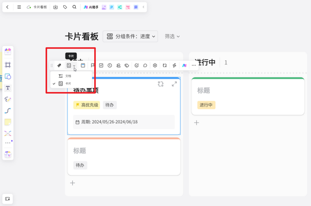Expand the card type chevron in toolbar

coord(74,66)
